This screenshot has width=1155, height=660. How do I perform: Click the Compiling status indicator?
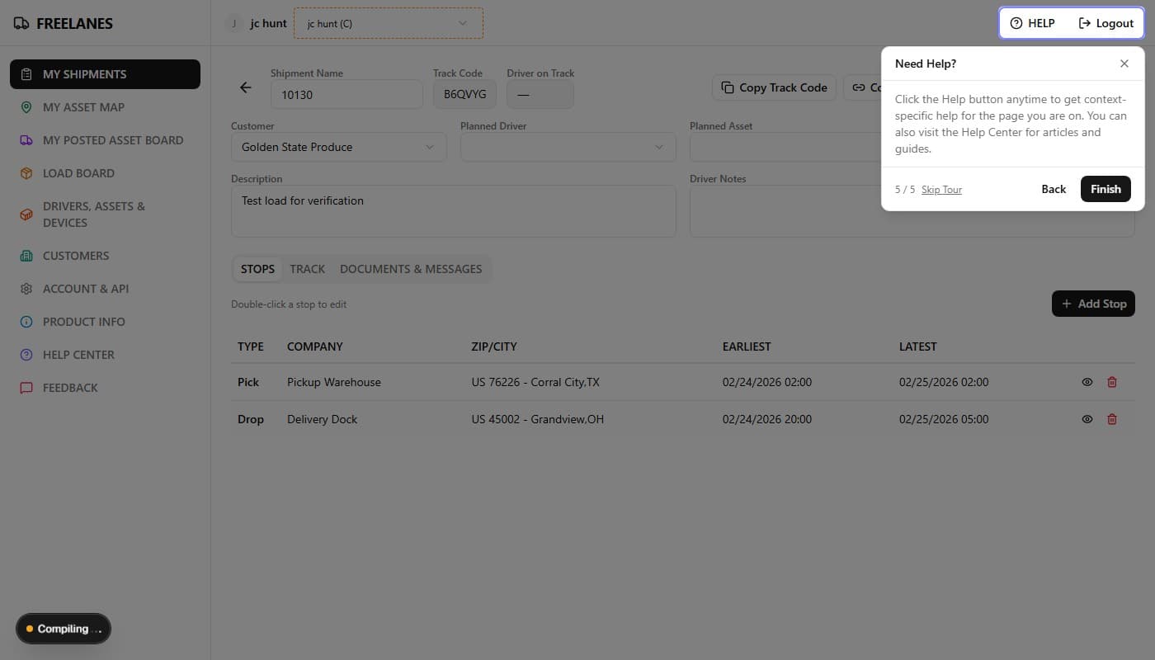pyautogui.click(x=63, y=629)
